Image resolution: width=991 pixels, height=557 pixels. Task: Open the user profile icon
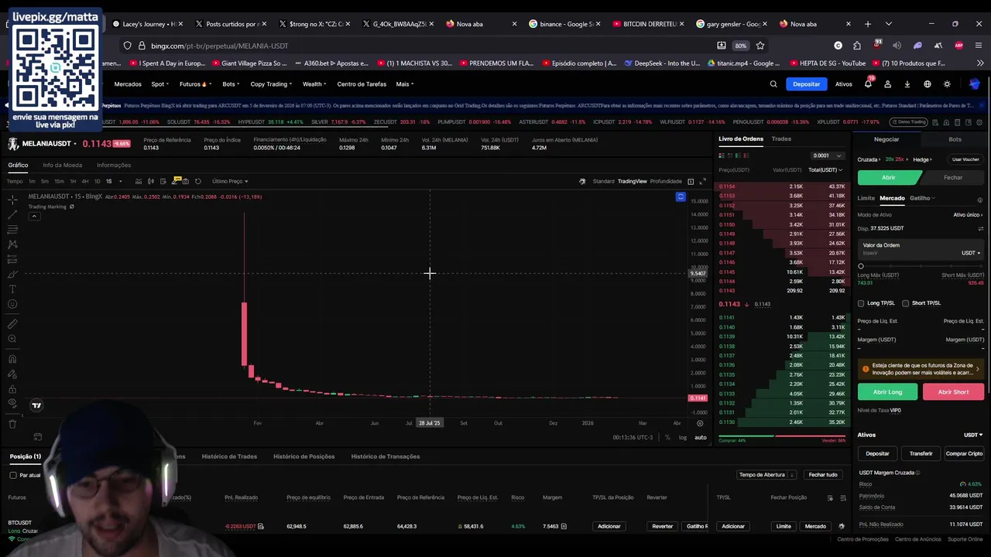887,84
